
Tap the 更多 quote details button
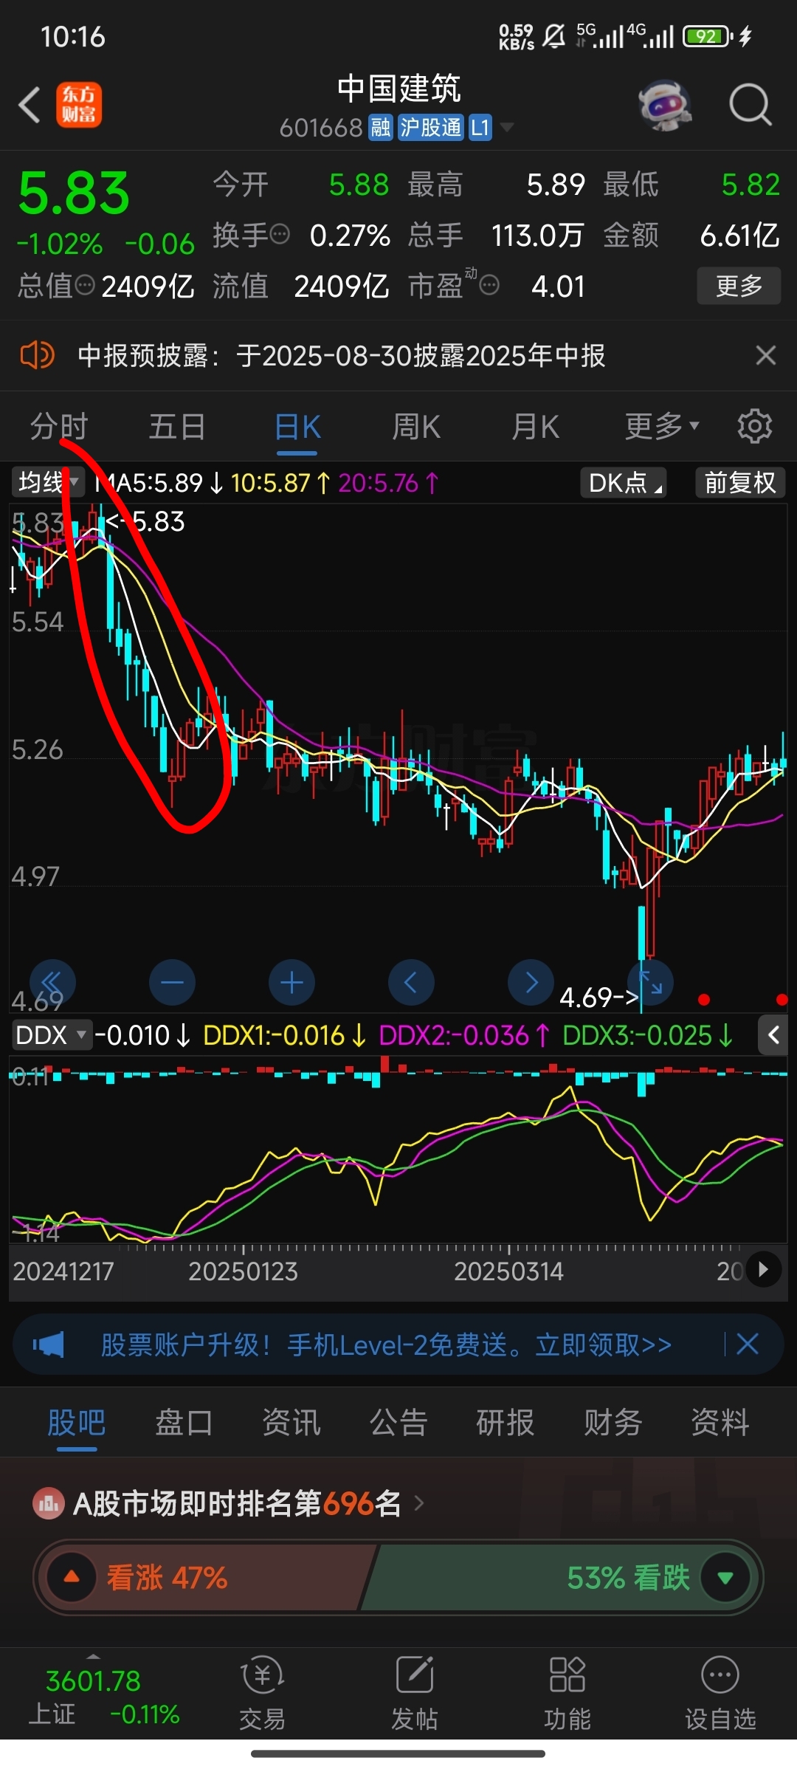pyautogui.click(x=739, y=286)
